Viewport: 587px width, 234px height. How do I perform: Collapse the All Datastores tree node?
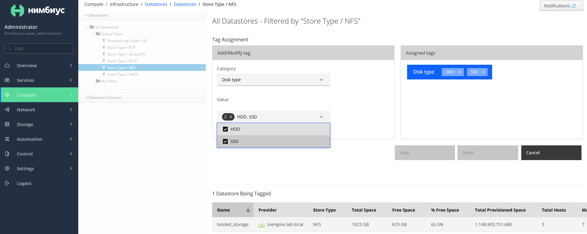[86, 27]
